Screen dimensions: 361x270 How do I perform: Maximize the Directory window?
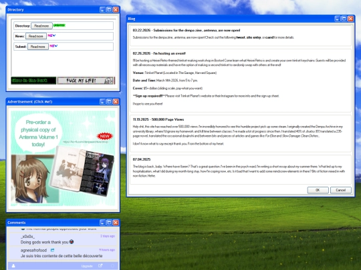110,9
